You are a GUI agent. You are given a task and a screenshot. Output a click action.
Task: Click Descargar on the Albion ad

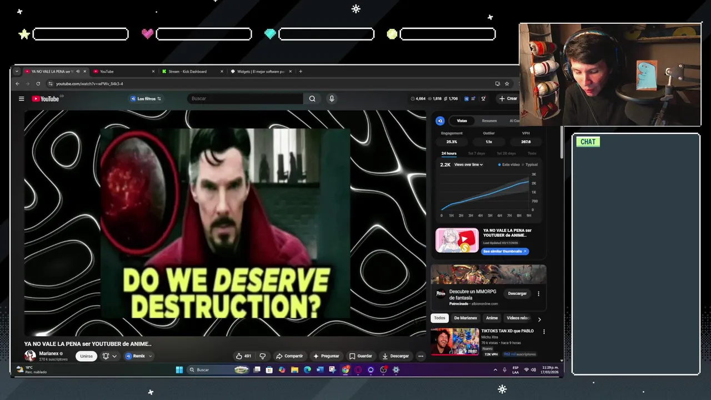(x=517, y=293)
